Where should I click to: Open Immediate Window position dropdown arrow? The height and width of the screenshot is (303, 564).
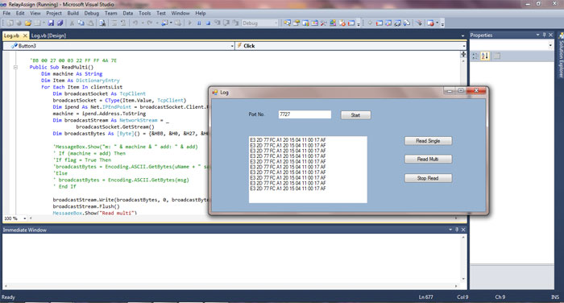(450, 230)
